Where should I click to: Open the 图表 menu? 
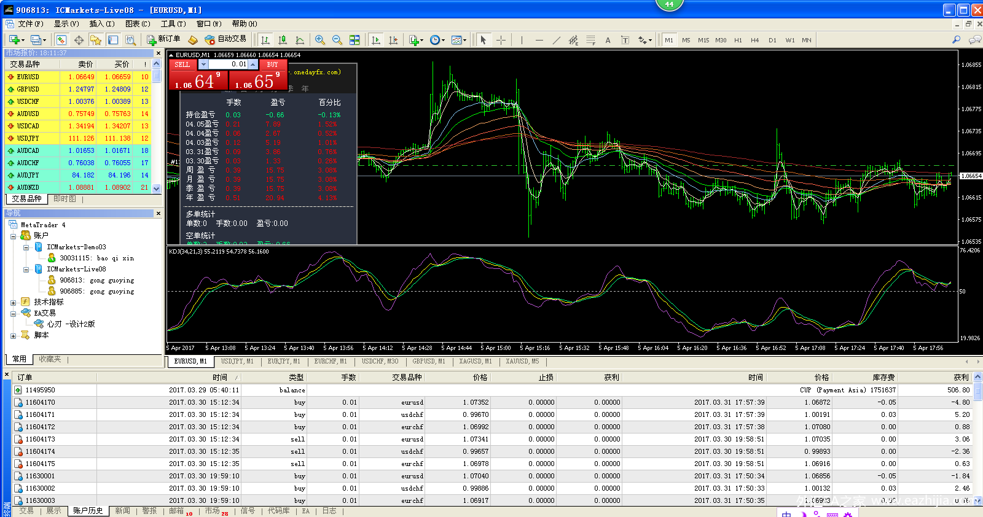pos(138,24)
